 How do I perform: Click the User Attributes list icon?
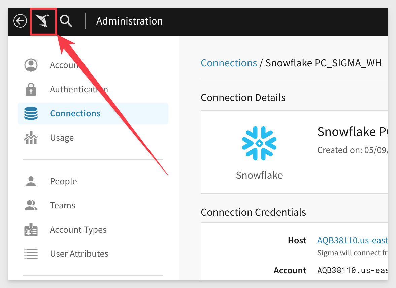click(31, 254)
